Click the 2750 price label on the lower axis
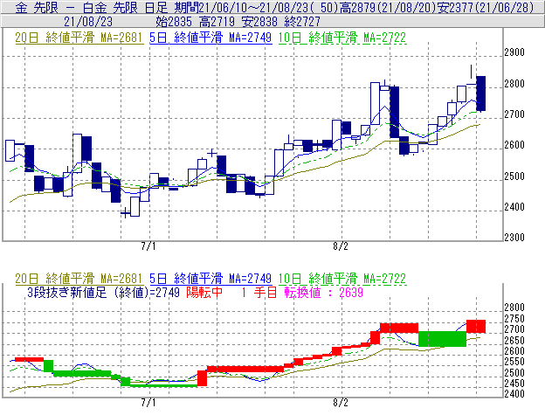This screenshot has width=545, height=415. 514,318
